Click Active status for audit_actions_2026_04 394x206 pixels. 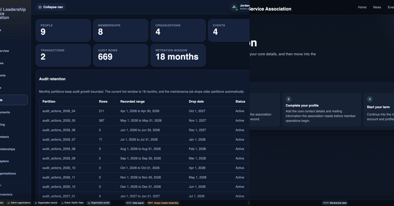[x=240, y=111]
